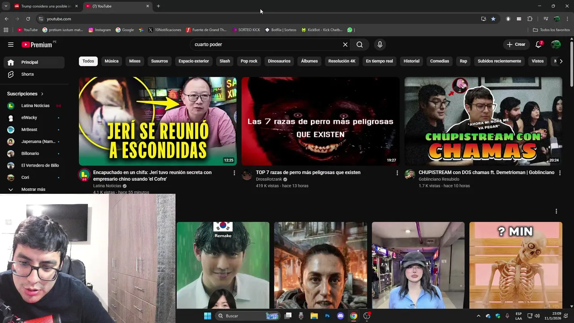Open the Japeruana subscription
The image size is (574, 323).
click(34, 141)
